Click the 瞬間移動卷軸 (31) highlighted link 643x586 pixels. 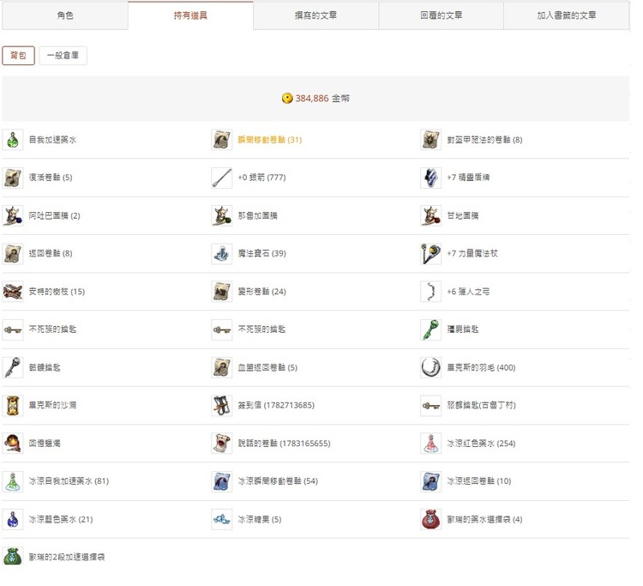[270, 140]
